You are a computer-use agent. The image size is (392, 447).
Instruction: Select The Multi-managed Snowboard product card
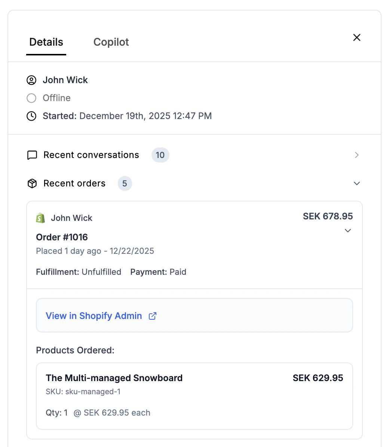click(x=194, y=395)
